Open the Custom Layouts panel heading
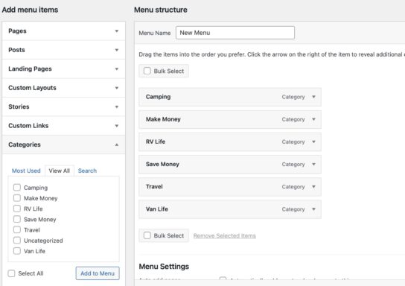Viewport: 405px width, 286px height. coord(63,88)
